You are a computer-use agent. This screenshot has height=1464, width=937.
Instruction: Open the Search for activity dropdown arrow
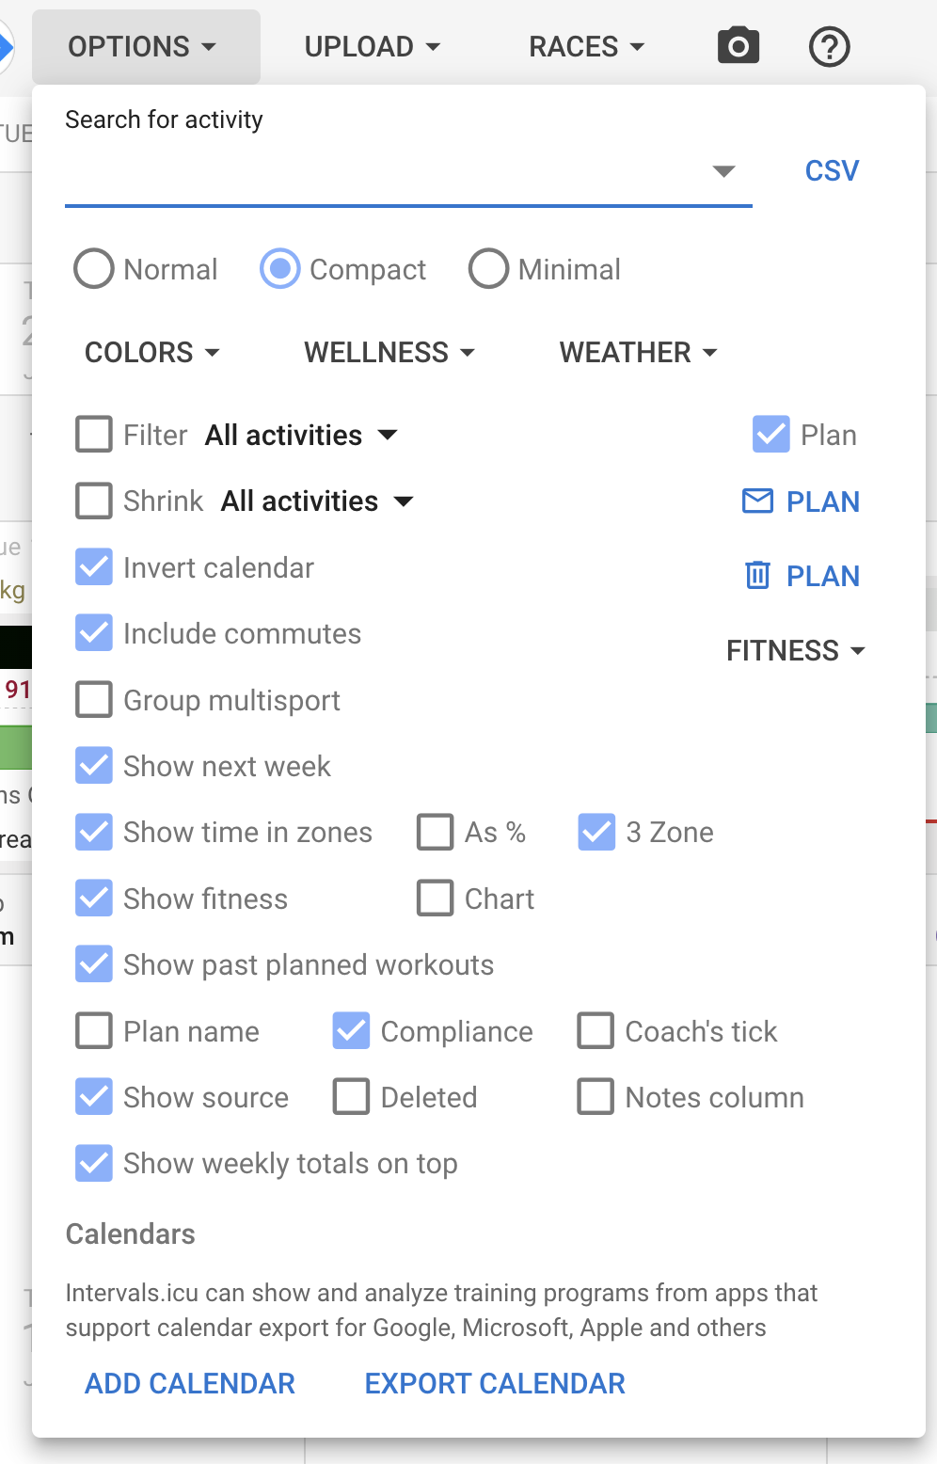[723, 171]
